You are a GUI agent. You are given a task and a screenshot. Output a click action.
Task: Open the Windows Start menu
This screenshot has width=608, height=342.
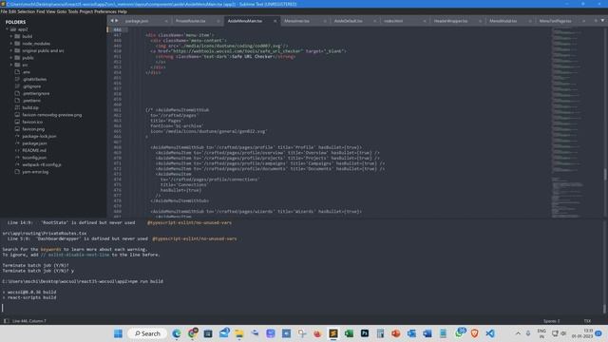[x=118, y=333]
